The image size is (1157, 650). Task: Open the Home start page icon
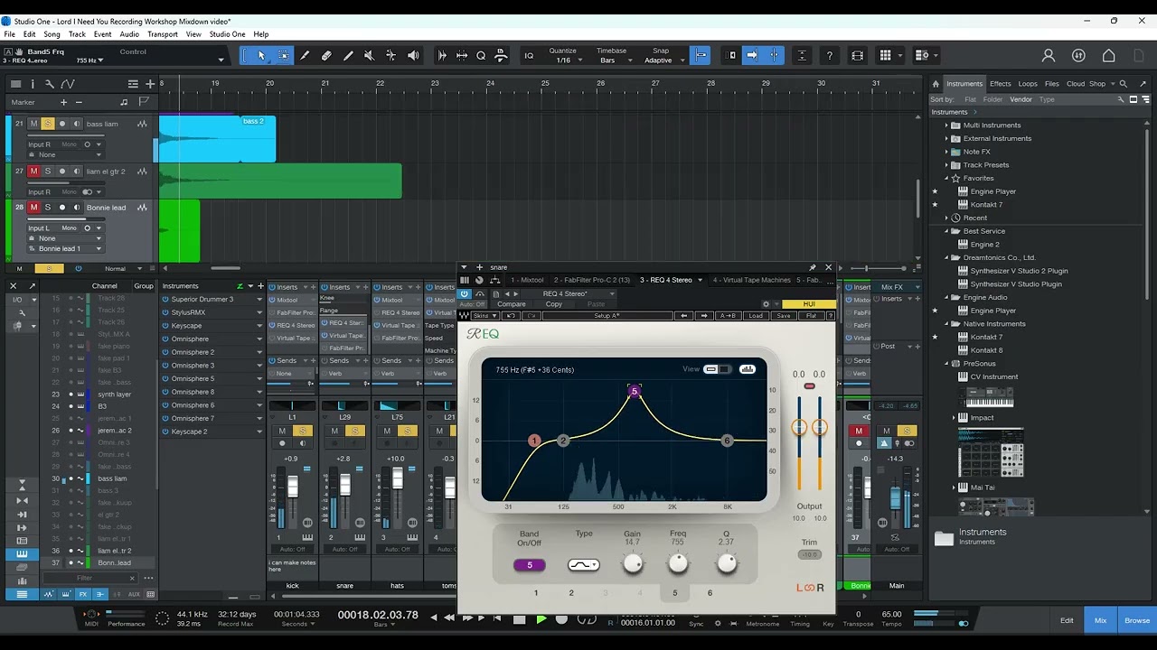pos(1109,56)
